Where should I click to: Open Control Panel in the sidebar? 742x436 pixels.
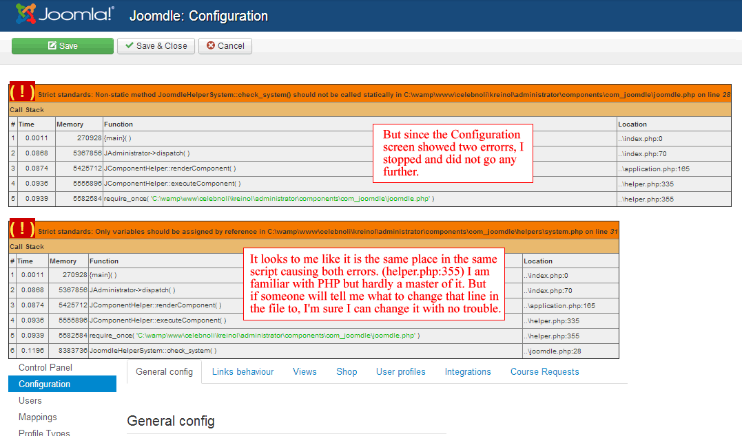coord(45,367)
